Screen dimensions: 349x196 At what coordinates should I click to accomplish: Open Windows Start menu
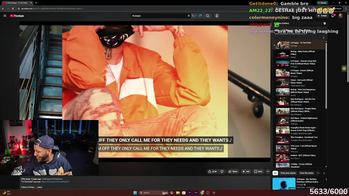click(x=135, y=193)
